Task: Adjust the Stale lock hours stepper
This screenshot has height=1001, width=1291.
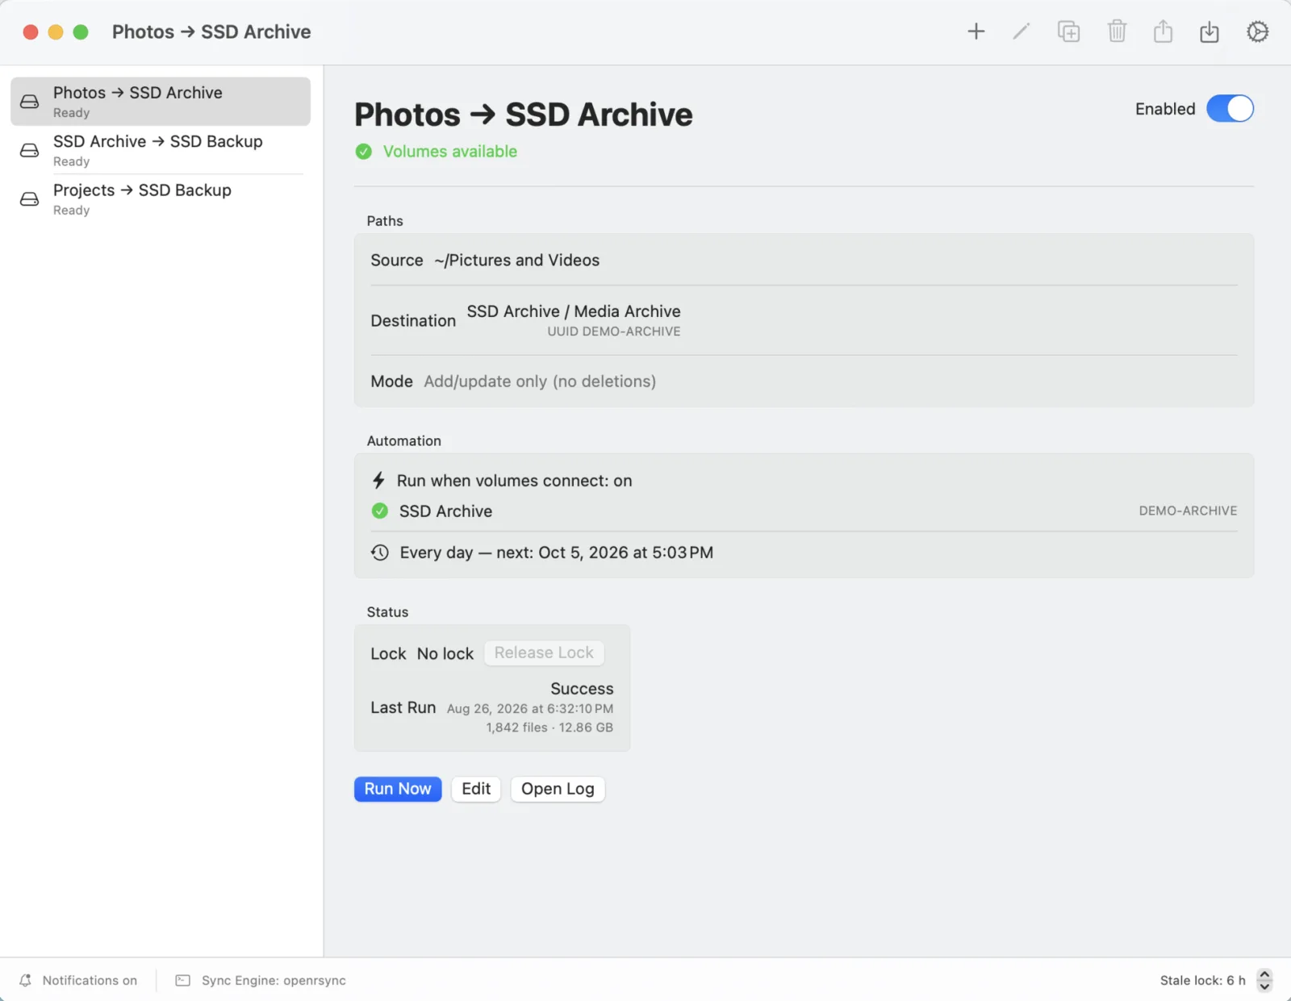Action: pos(1264,980)
